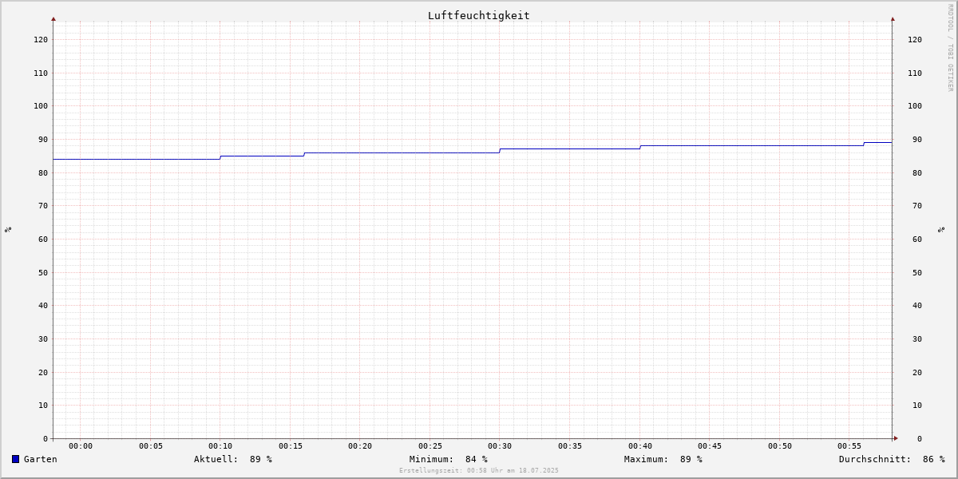Screen dimensions: 958x479
Task: Click the 80 label on left axis
Action: [43, 172]
